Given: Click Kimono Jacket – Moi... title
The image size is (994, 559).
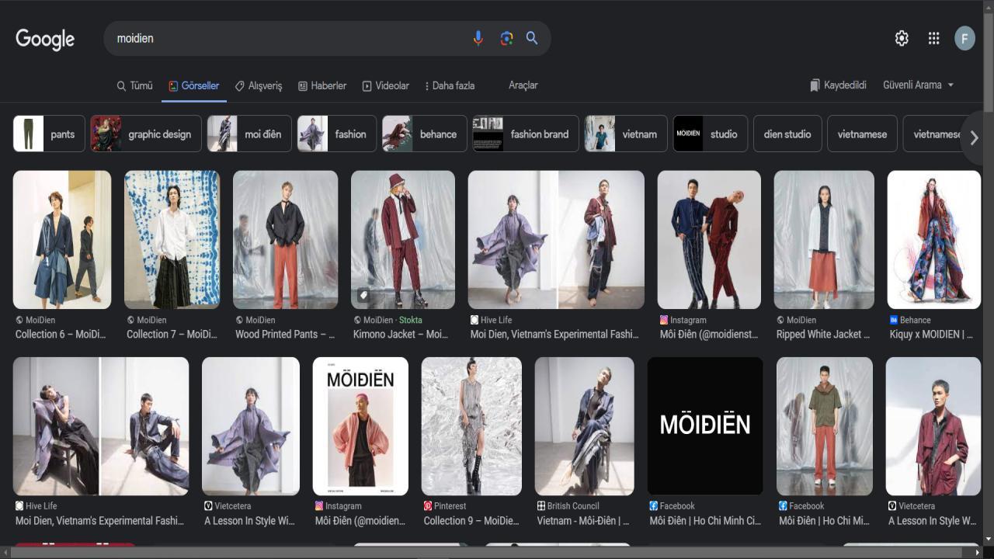Looking at the screenshot, I should [401, 335].
